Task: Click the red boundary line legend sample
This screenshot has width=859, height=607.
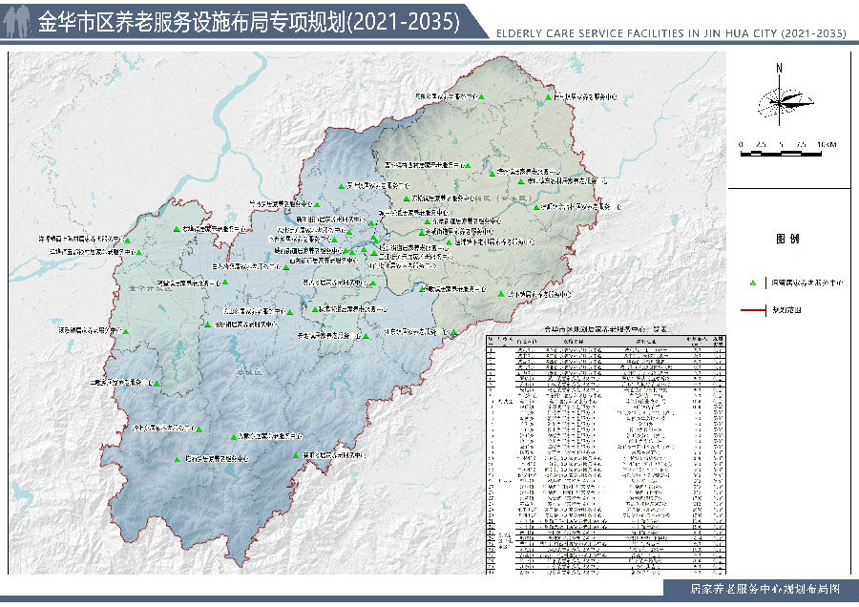Action: tap(753, 310)
